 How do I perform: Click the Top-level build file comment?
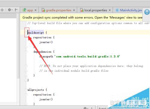coord(88,23)
